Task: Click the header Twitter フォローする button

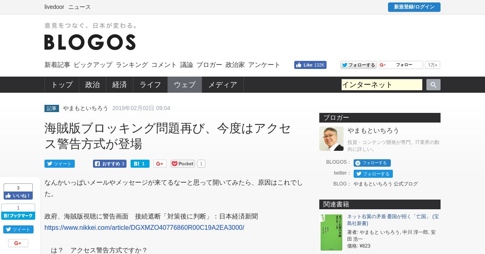Action: (358, 65)
